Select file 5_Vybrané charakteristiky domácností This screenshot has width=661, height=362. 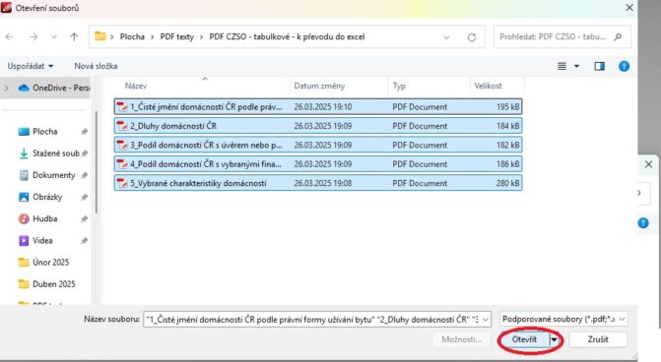318,183
